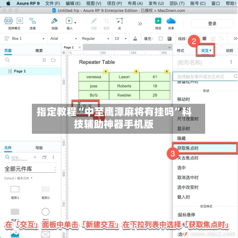238x238 pixels.
Task: Click the text color icon
Action: [x=135, y=39]
